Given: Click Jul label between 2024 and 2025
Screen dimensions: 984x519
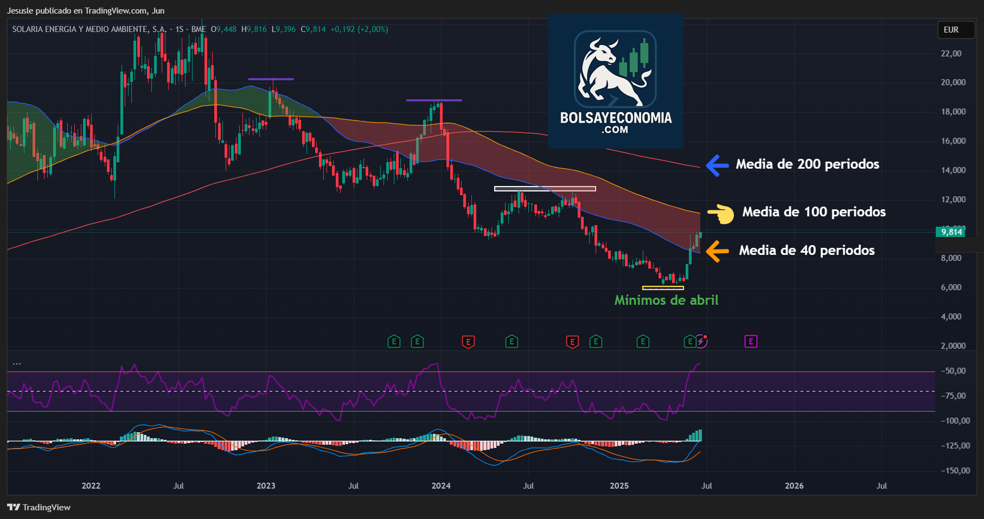Looking at the screenshot, I should coord(528,486).
